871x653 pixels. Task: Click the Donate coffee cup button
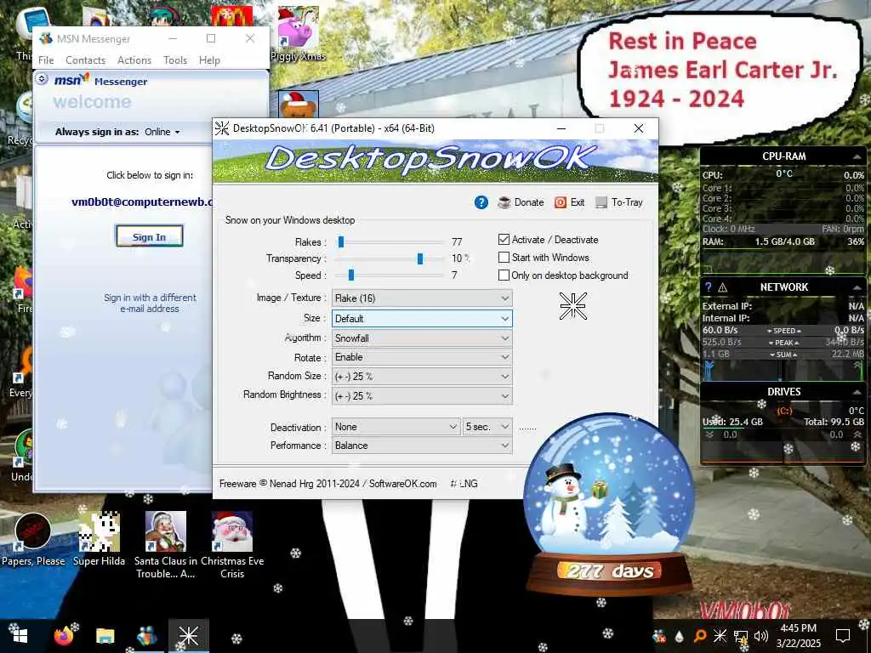pyautogui.click(x=521, y=202)
